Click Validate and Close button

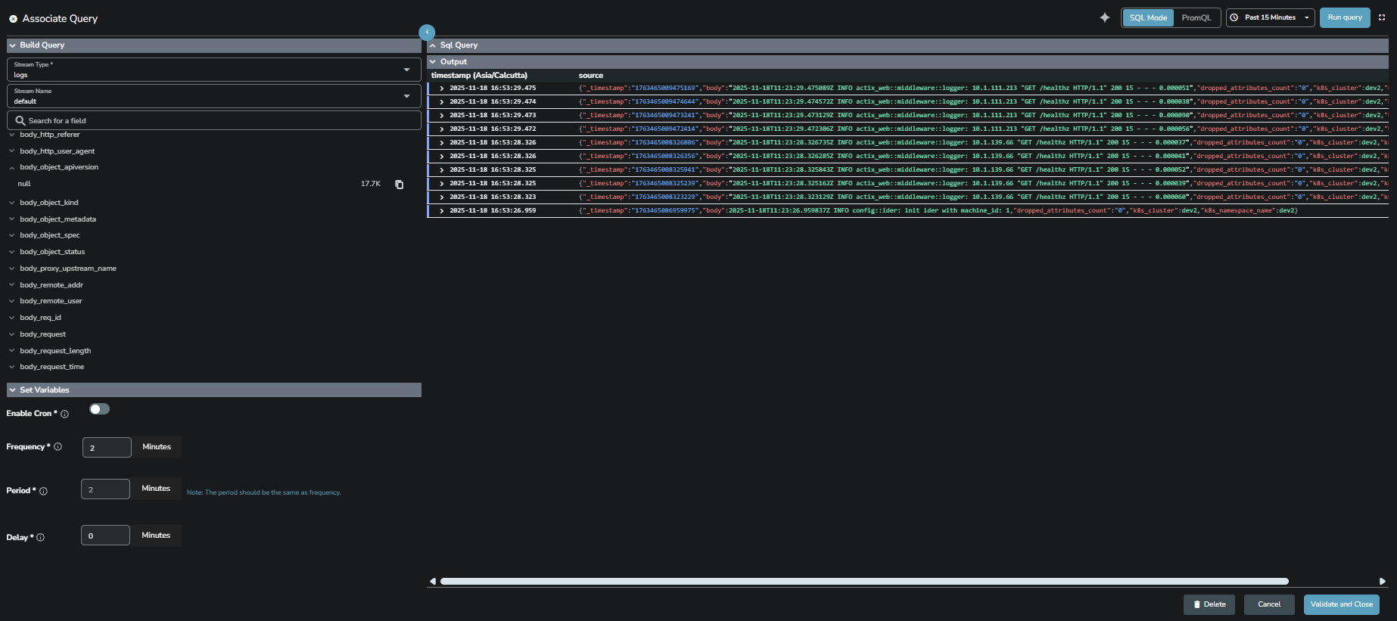click(1341, 604)
